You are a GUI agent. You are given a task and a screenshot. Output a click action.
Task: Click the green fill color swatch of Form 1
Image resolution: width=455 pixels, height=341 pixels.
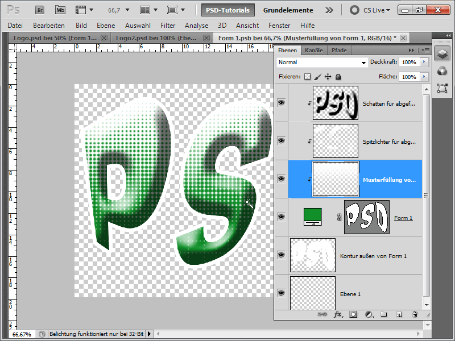click(x=312, y=217)
